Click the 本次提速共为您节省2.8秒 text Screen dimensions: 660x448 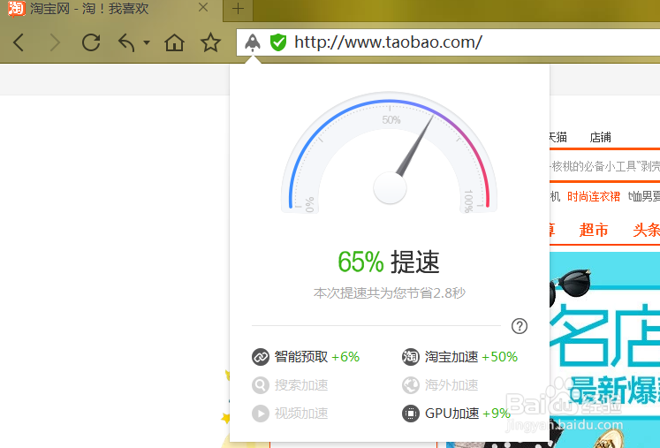click(x=390, y=293)
